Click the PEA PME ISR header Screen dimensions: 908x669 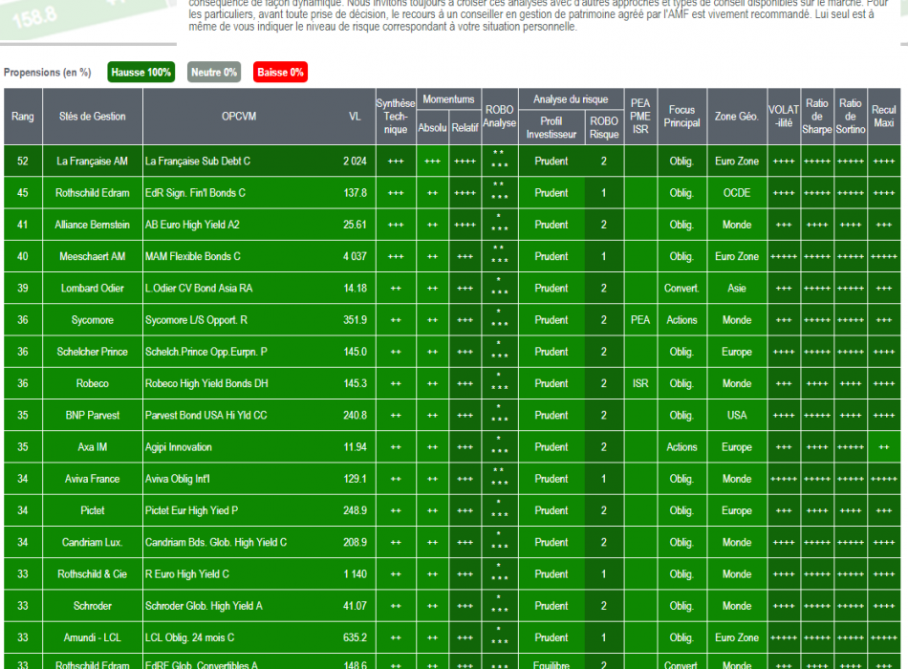[x=640, y=117]
